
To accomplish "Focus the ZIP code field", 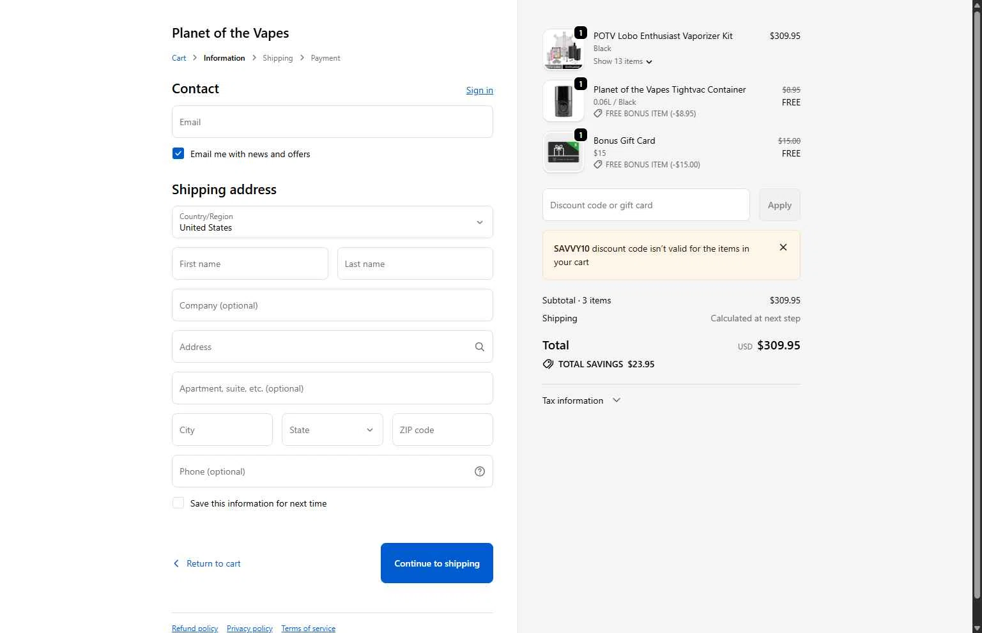I will point(443,430).
